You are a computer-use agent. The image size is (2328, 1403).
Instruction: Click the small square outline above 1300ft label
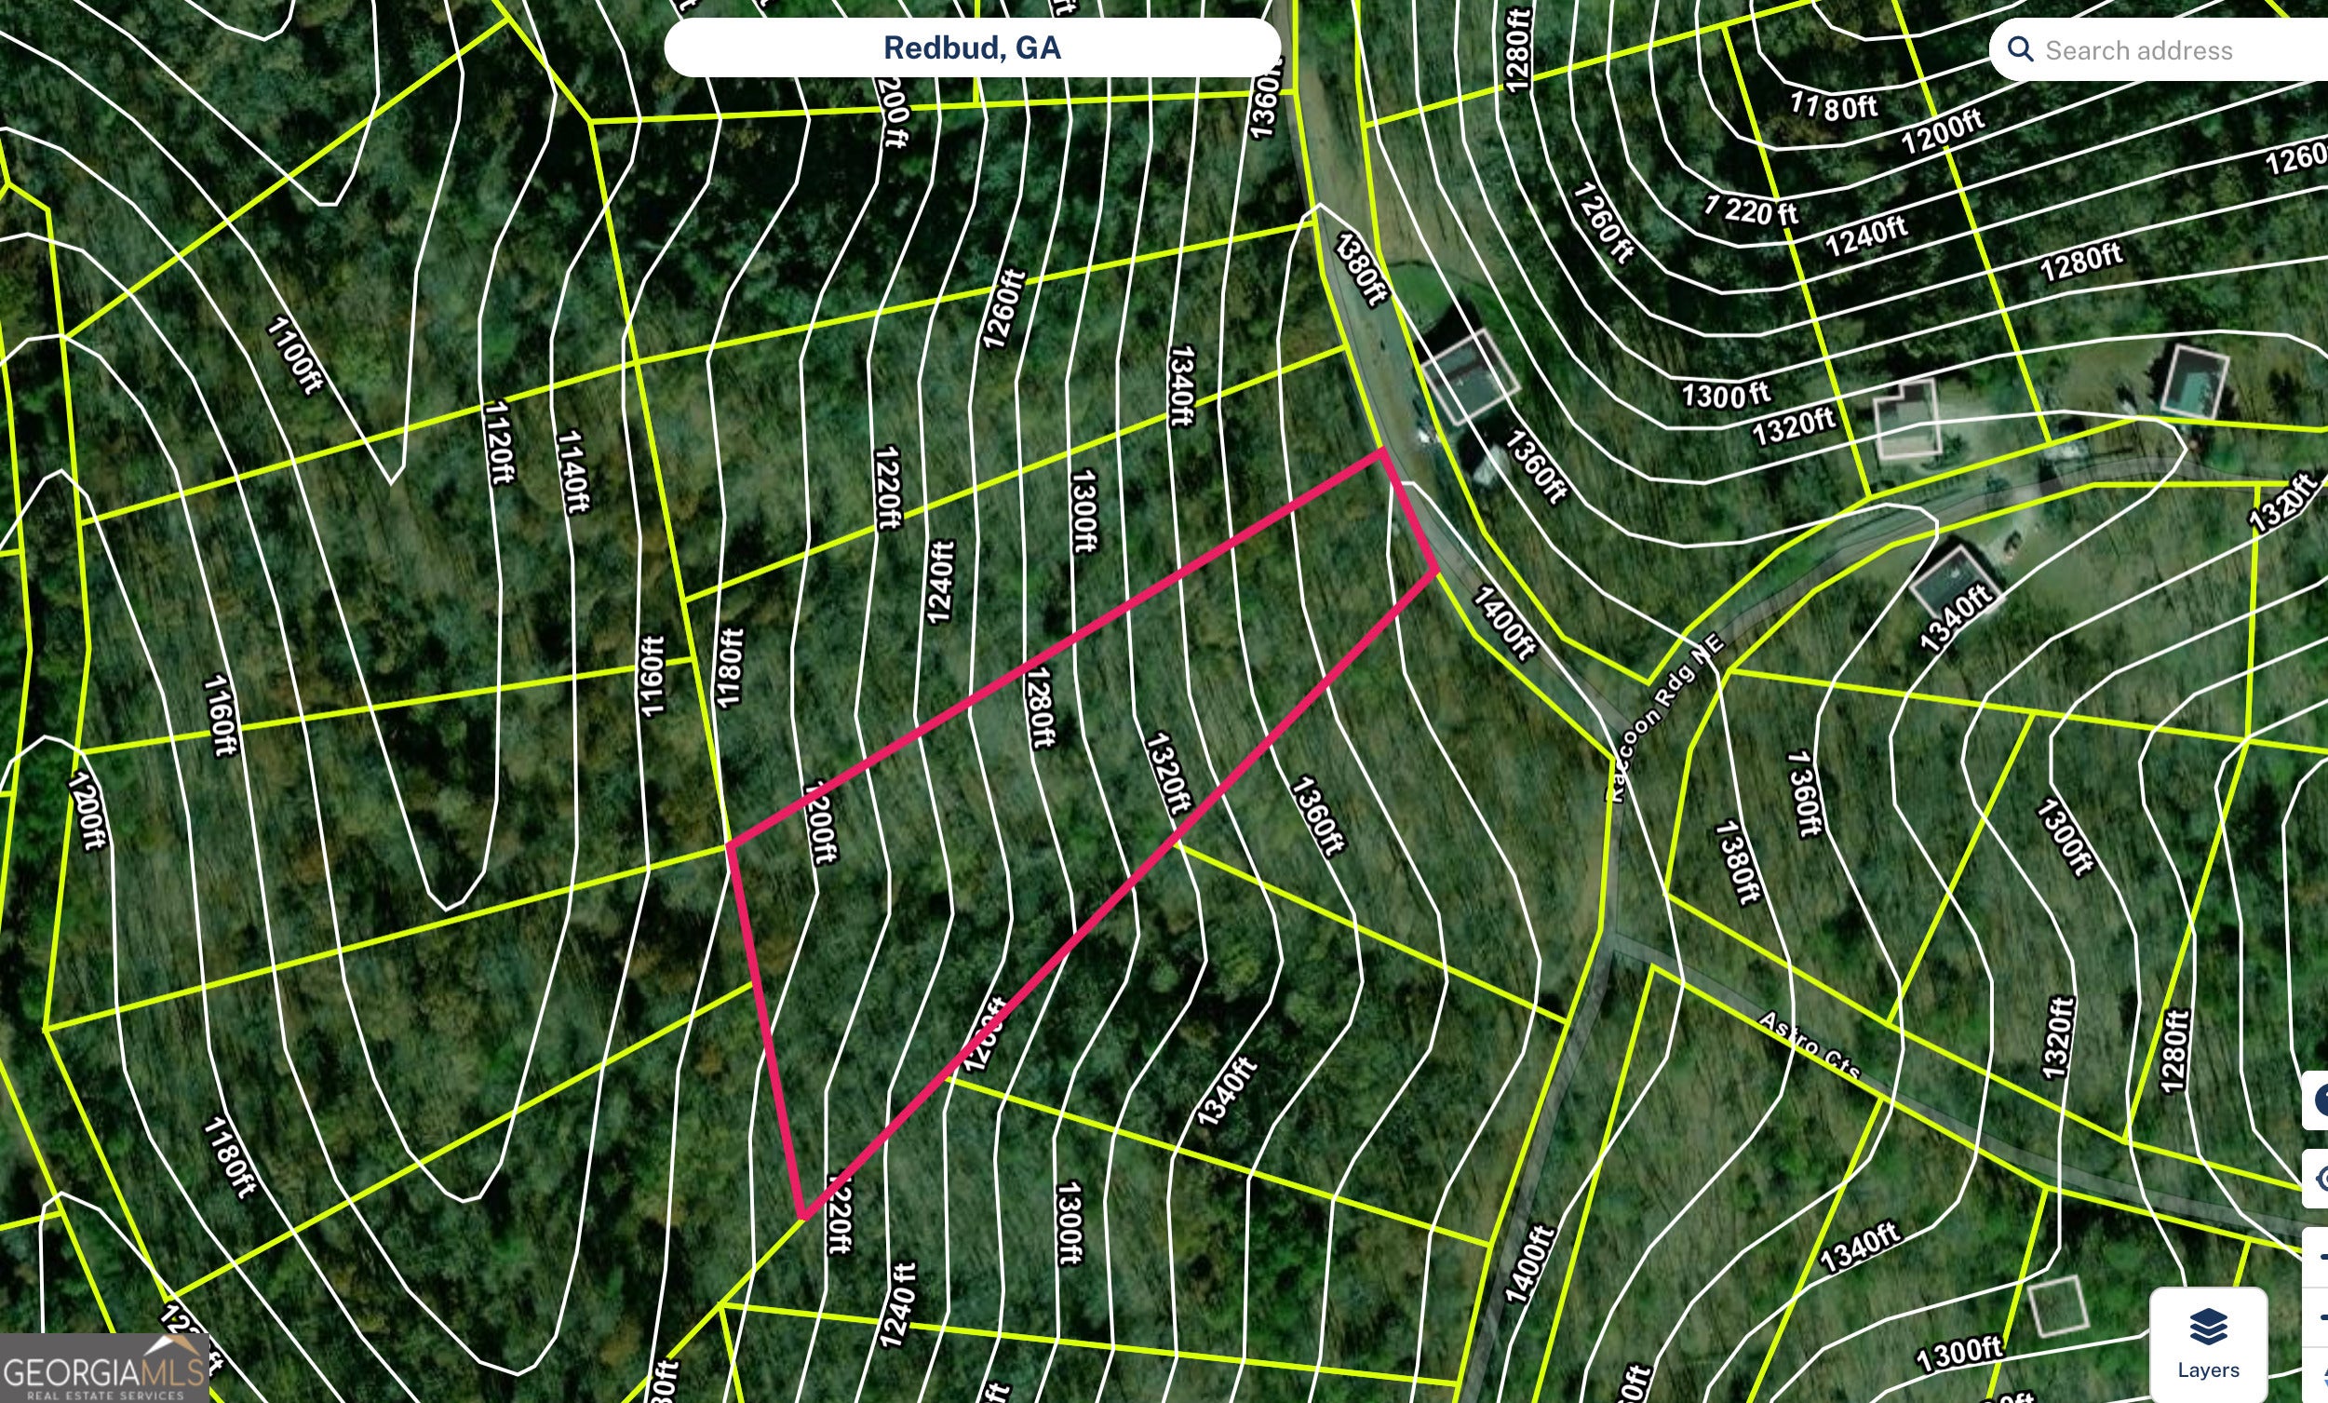point(2058,1305)
